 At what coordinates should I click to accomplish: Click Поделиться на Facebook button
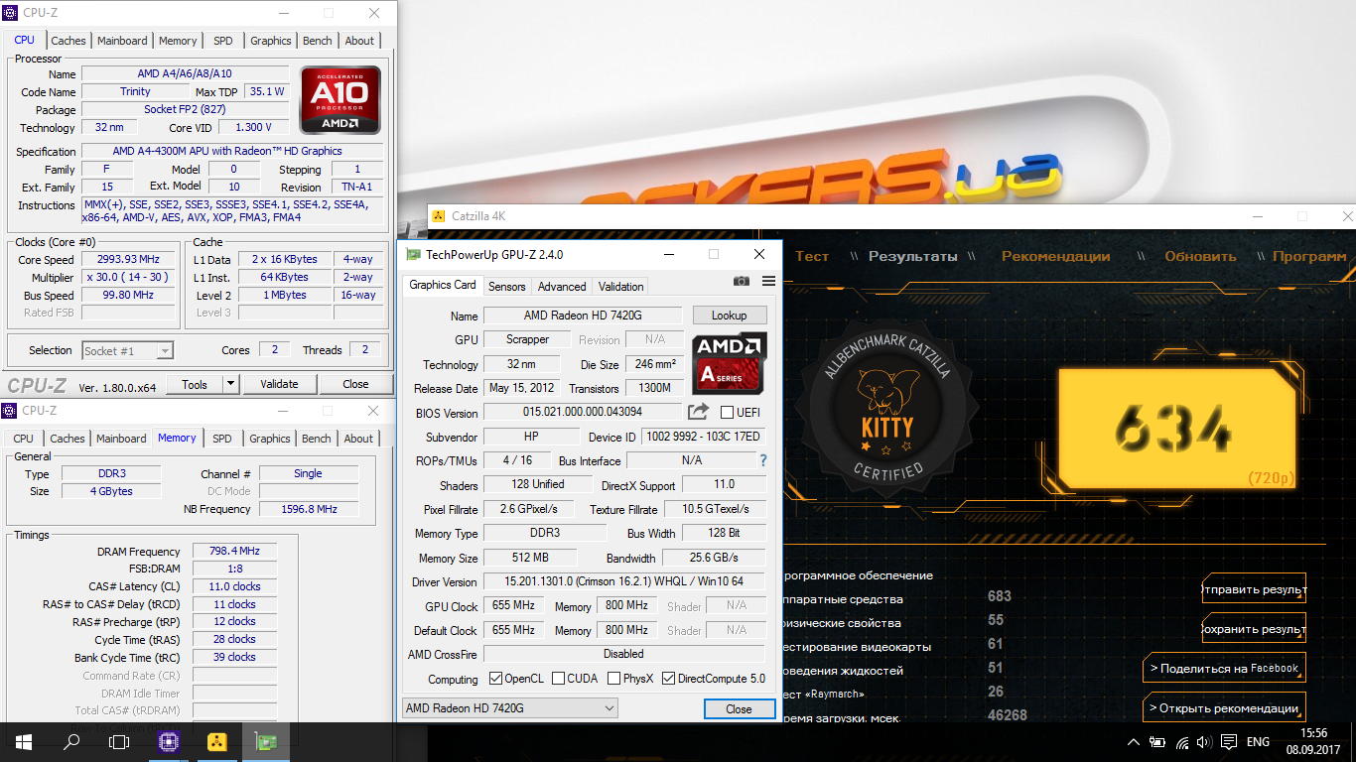click(1224, 668)
